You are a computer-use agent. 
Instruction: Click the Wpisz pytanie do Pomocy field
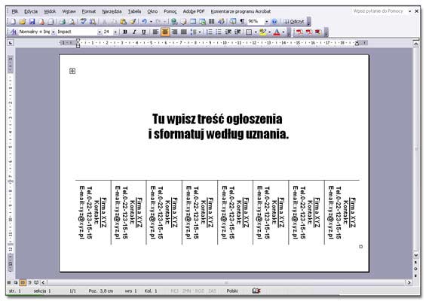(378, 11)
